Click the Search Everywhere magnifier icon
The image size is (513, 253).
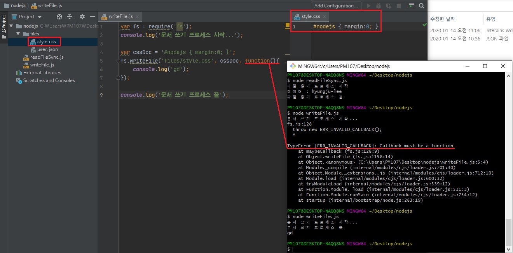422,6
